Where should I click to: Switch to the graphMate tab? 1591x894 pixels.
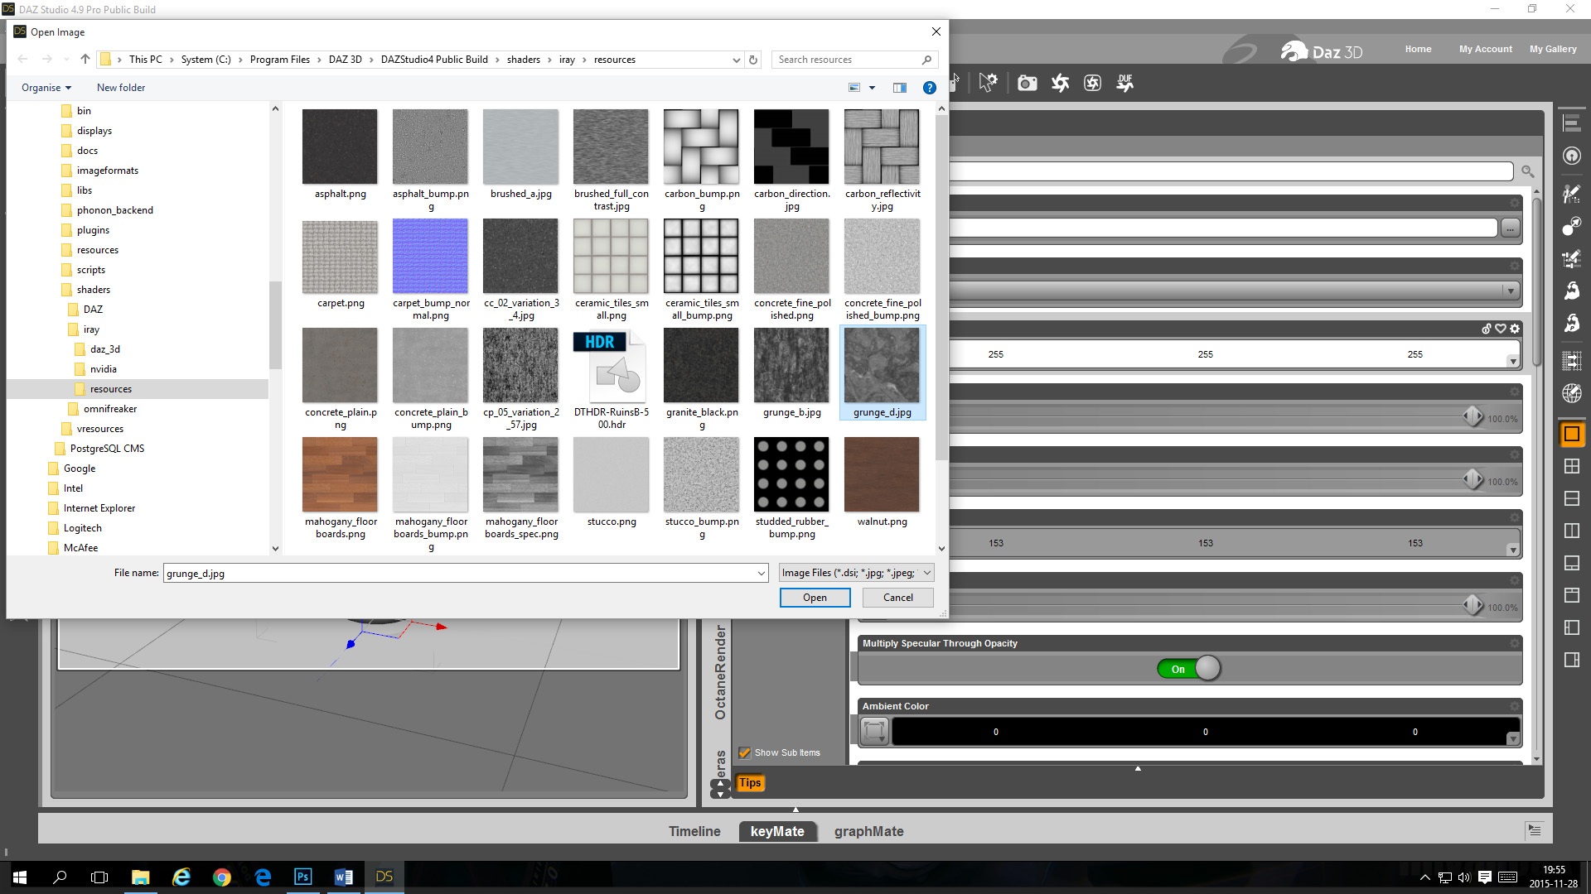(x=868, y=831)
